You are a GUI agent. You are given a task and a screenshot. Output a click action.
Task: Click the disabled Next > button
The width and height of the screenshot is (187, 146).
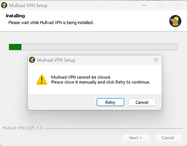click(136, 138)
